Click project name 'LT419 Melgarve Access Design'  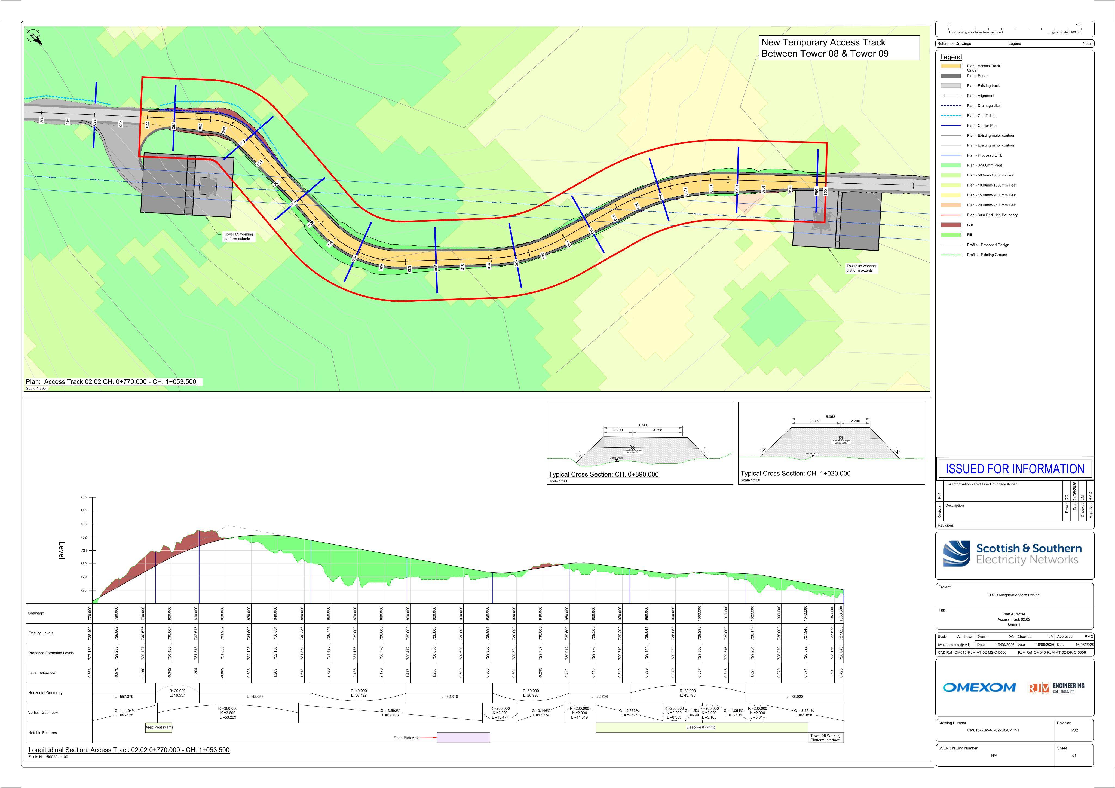point(1013,595)
